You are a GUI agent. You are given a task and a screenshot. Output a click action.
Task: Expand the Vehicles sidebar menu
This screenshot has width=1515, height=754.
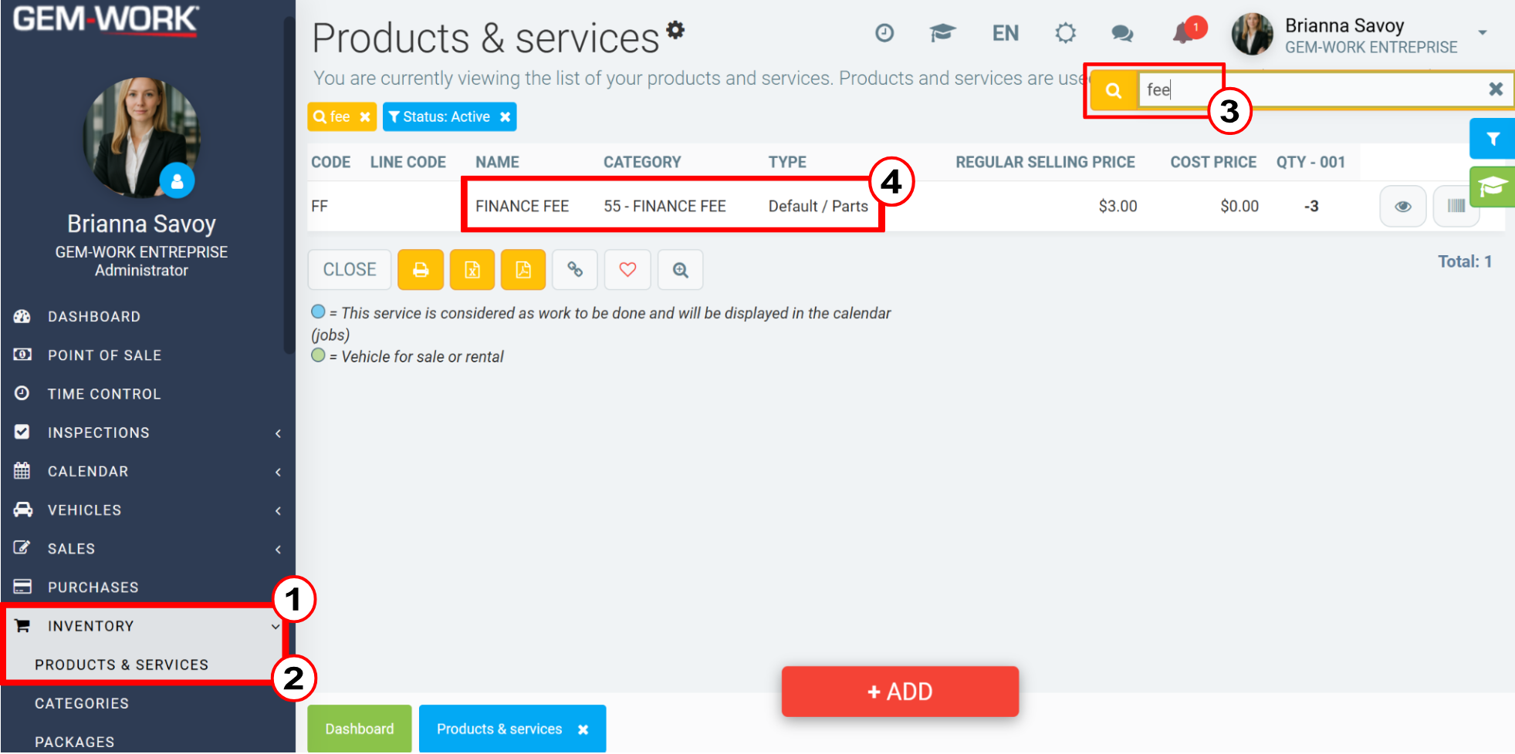tap(147, 510)
